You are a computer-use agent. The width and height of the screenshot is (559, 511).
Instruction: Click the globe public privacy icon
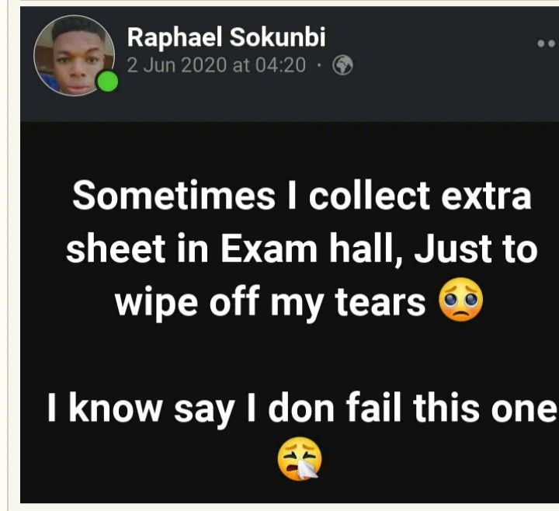tap(342, 65)
